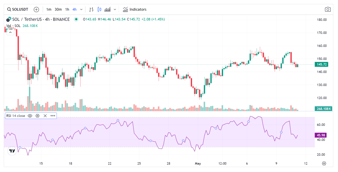Image resolution: width=338 pixels, height=172 pixels.
Task: Open chart settings gear at bottom right
Action: [x=324, y=163]
